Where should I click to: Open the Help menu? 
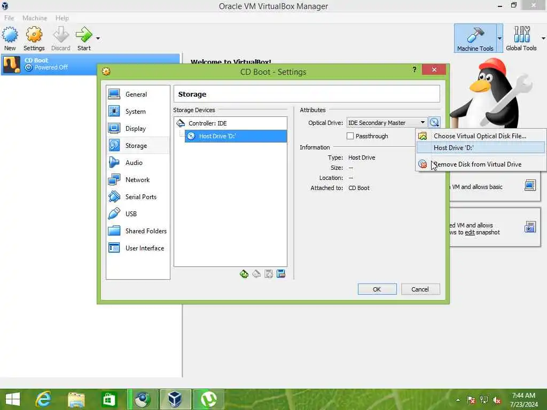tap(62, 18)
